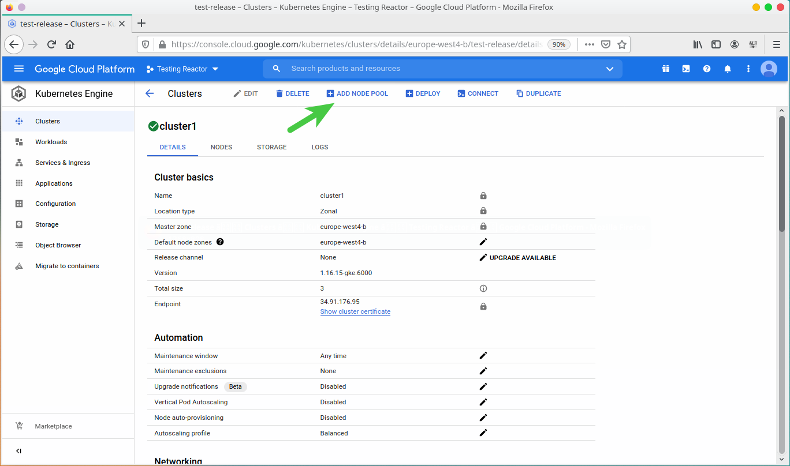Image resolution: width=790 pixels, height=466 pixels.
Task: Bookmark this page with star icon
Action: pos(622,44)
